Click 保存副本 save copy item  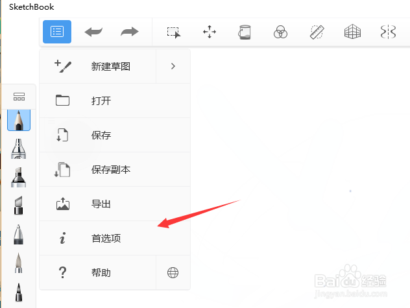(x=115, y=169)
